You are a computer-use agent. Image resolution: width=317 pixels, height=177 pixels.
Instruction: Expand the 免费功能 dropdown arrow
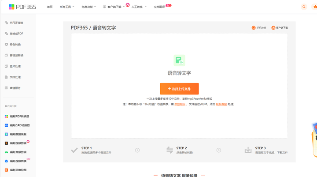tap(95, 7)
